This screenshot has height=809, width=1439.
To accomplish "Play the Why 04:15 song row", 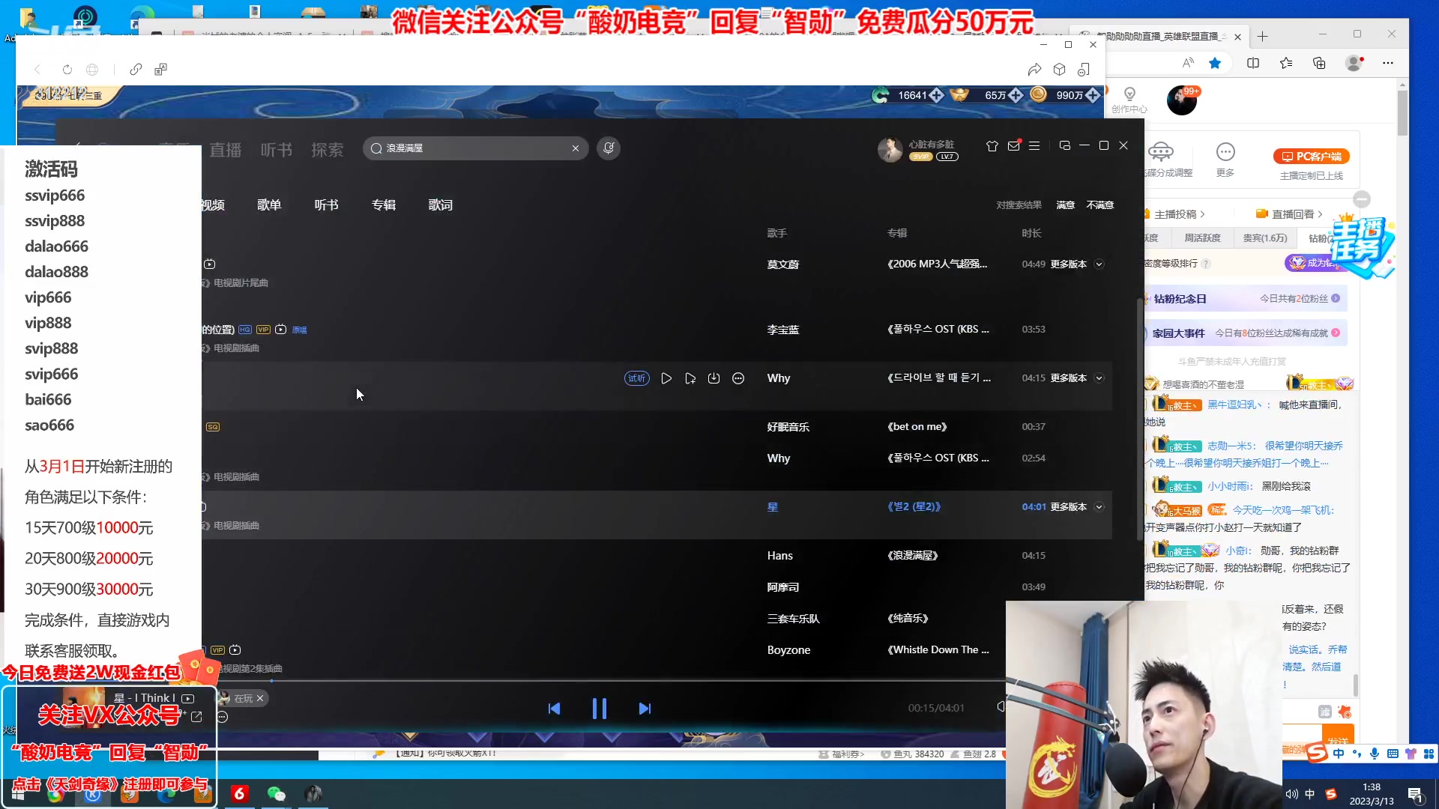I will click(666, 378).
